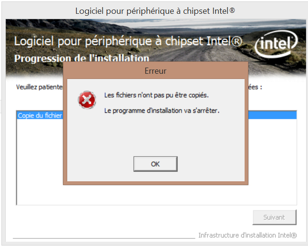Screen dimensions: 308x246
Task: Click the Intel logo in the banner
Action: coord(276,44)
